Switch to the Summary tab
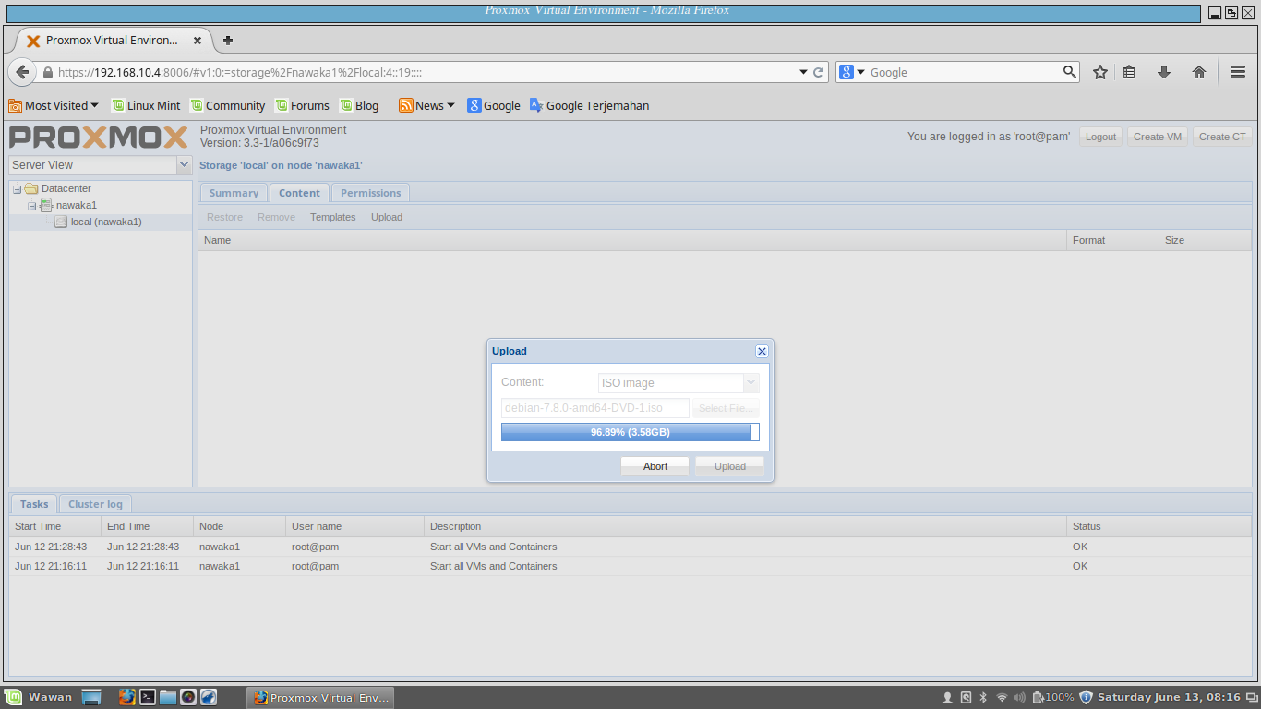Viewport: 1261px width, 709px height. click(234, 193)
